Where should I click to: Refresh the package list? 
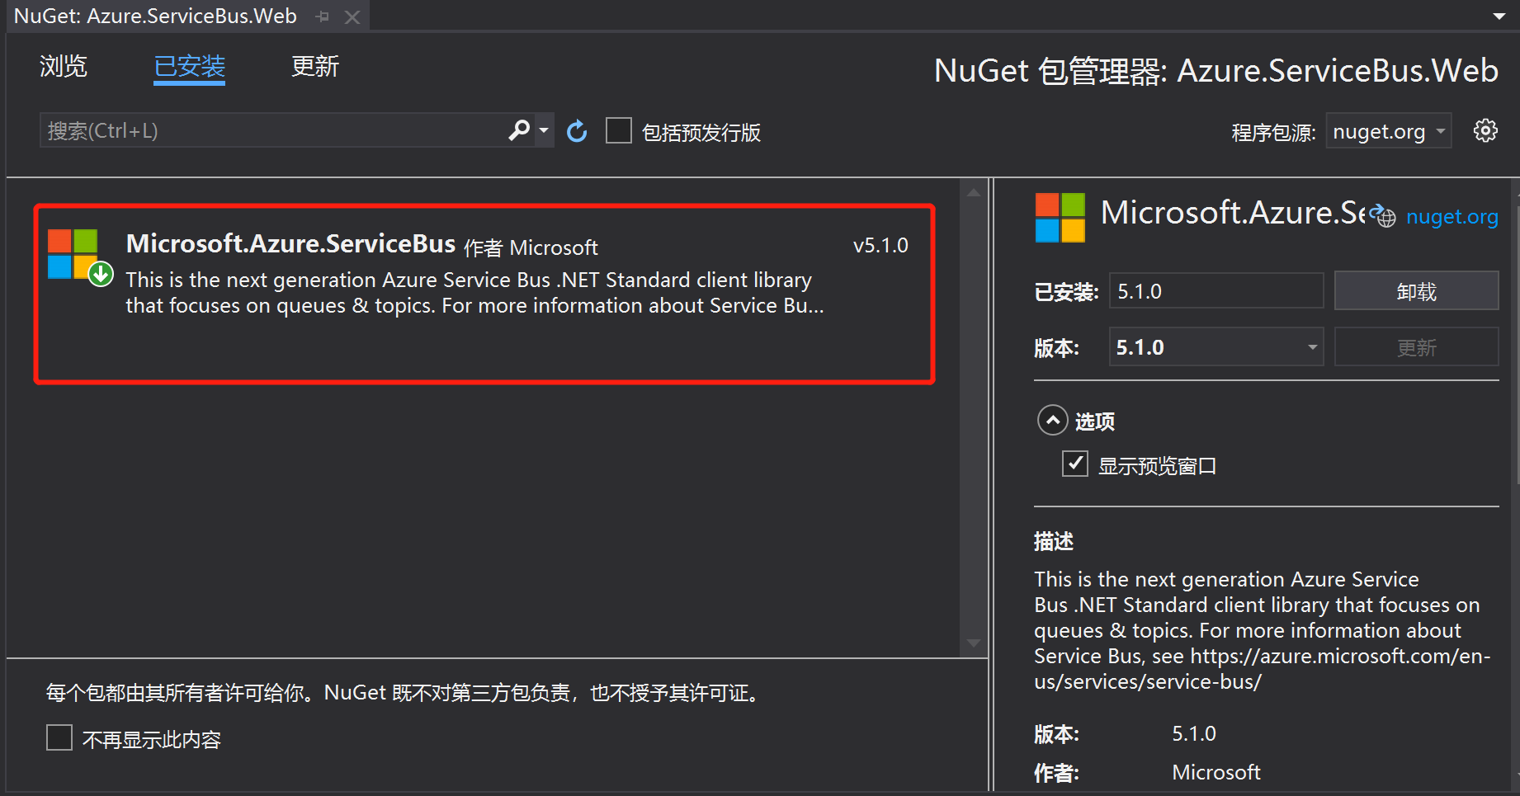tap(577, 131)
